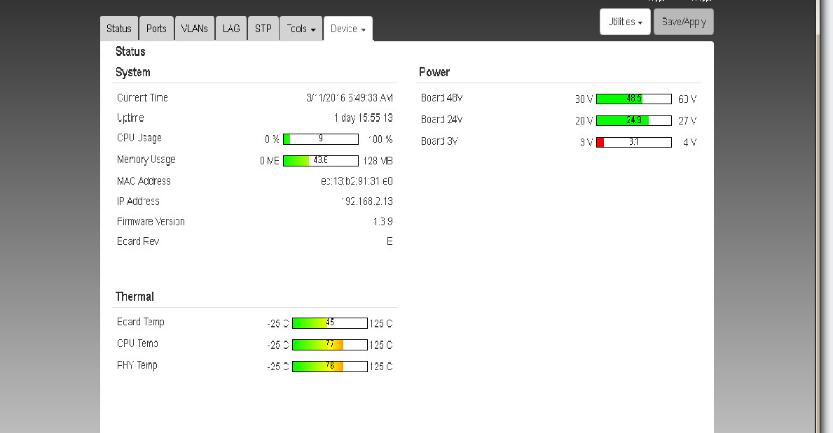The height and width of the screenshot is (433, 833).
Task: Click the PHY Temp gauge
Action: (329, 367)
